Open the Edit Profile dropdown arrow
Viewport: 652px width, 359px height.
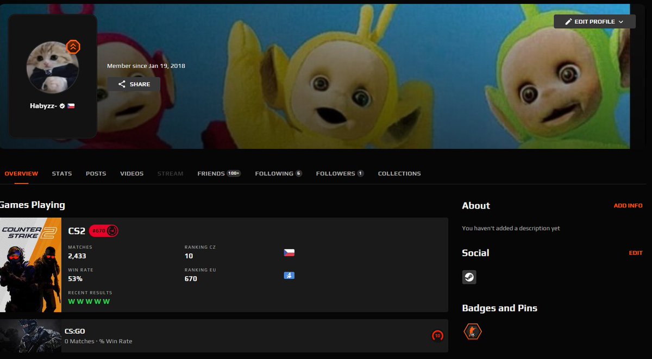620,22
